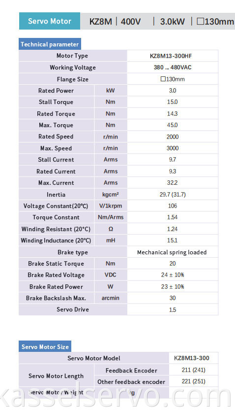Click the KZ8M13-300HF motor type cell
Viewport: 235px width, 412px height.
click(173, 56)
